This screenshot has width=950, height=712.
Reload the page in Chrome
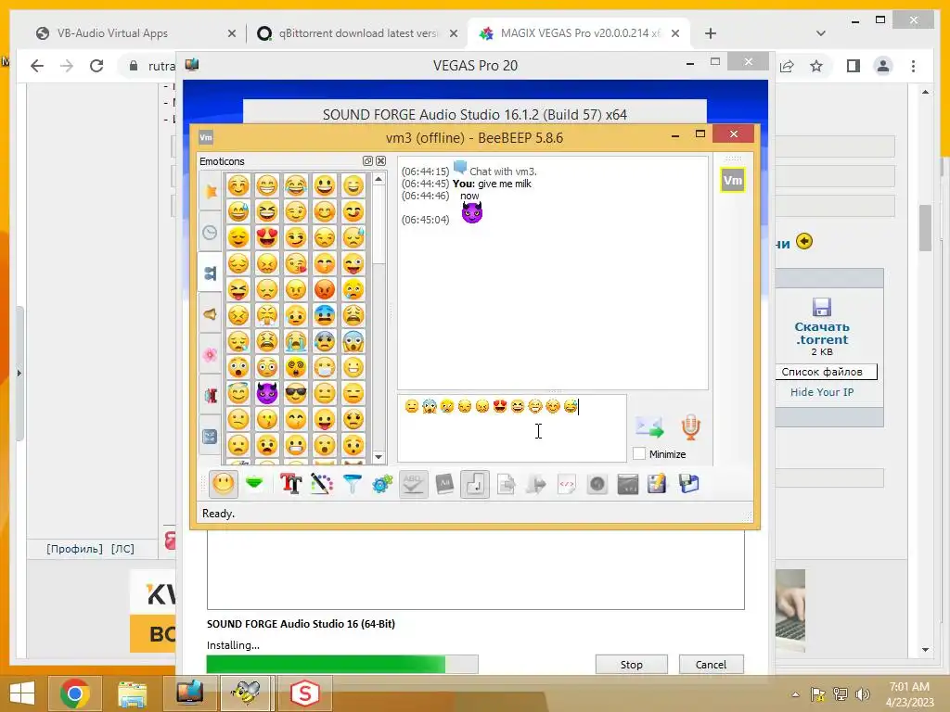click(96, 66)
